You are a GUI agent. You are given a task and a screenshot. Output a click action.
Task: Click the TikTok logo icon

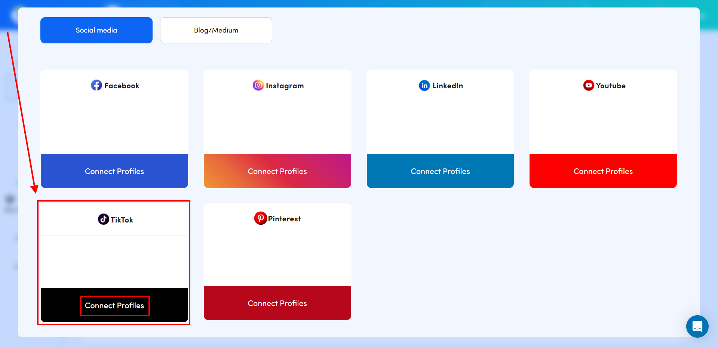point(104,219)
